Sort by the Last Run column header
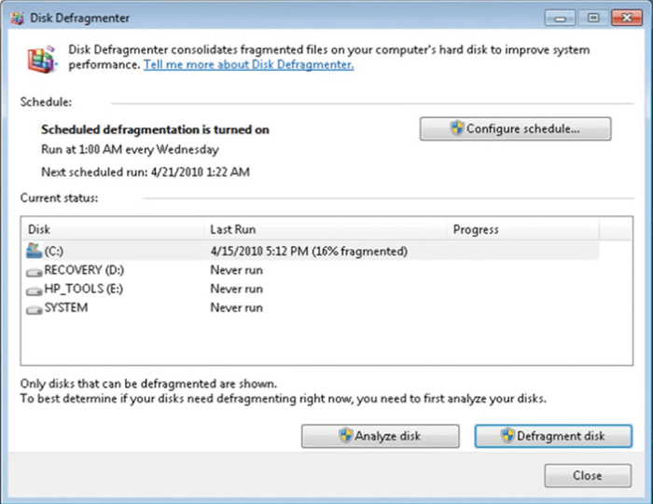 (326, 229)
